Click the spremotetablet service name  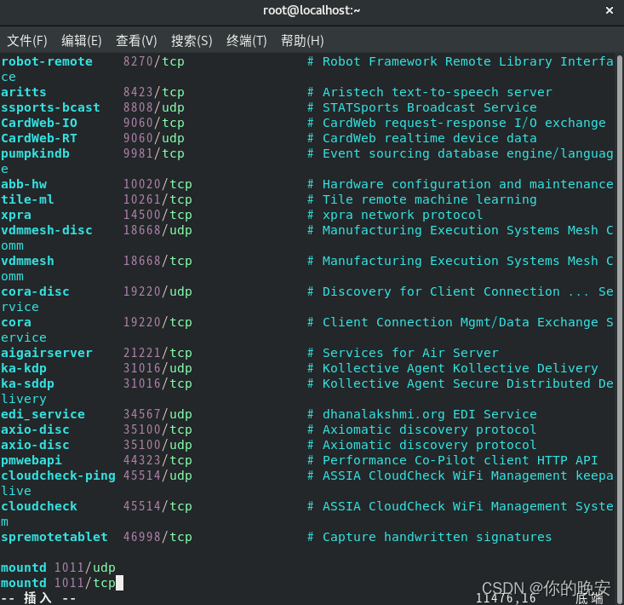pyautogui.click(x=54, y=537)
